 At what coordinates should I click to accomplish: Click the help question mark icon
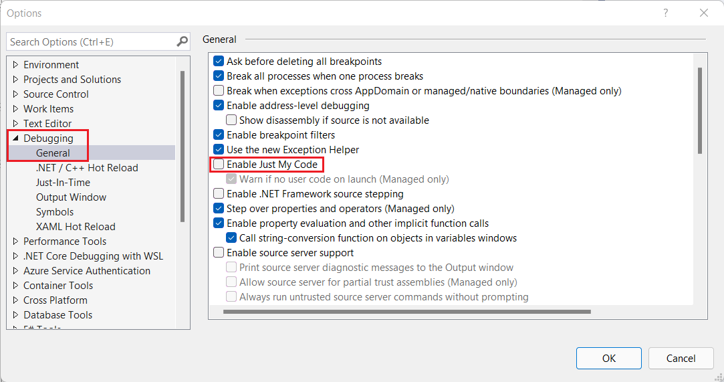(x=665, y=13)
